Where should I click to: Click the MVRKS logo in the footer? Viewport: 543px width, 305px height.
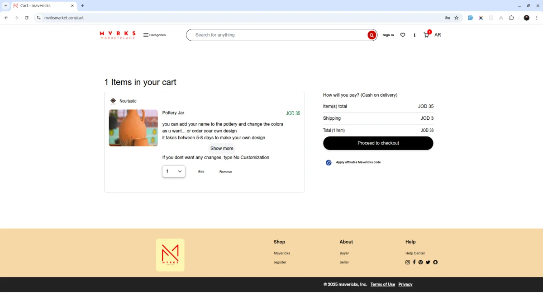click(170, 255)
